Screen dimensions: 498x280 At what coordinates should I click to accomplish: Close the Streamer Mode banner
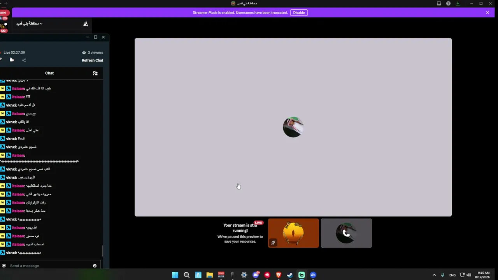coord(487,12)
